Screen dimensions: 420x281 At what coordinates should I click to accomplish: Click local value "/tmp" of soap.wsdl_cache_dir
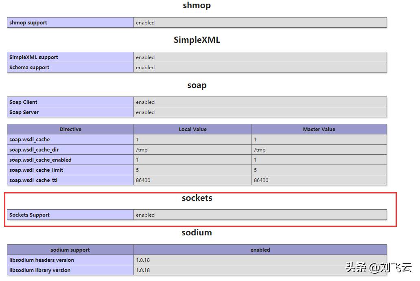(x=142, y=150)
